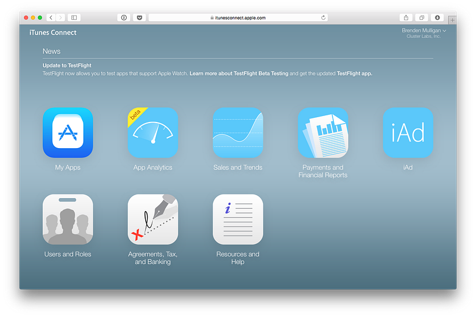Open Agreements, Tax, and Banking icon
The image size is (476, 317).
tap(153, 219)
